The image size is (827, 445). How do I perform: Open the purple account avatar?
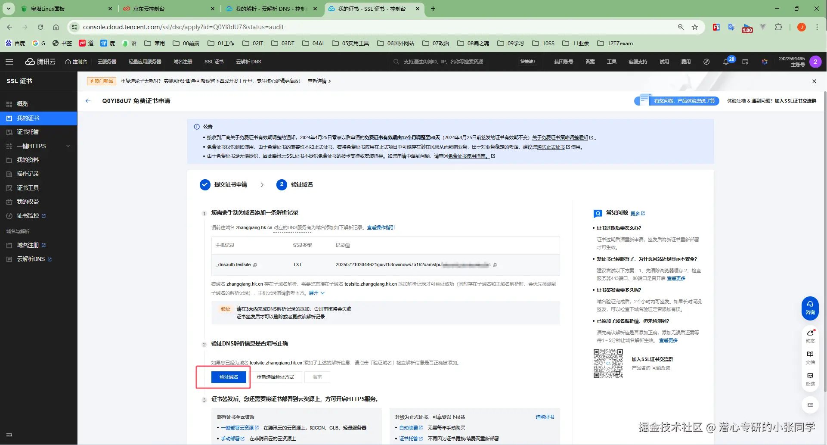[815, 62]
